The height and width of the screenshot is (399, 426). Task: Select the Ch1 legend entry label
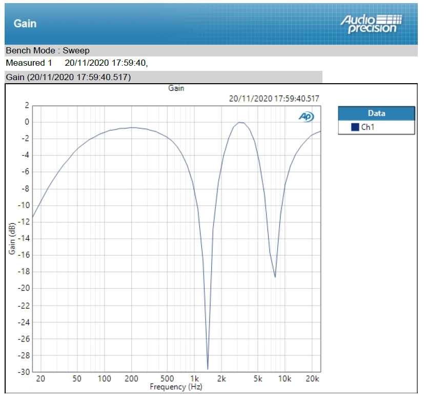(368, 127)
